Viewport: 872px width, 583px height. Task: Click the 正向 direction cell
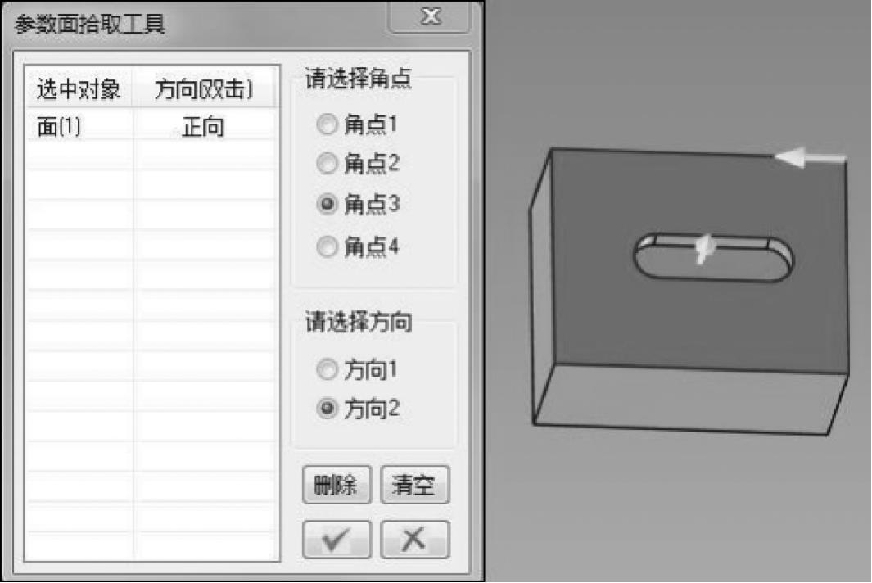pos(204,127)
